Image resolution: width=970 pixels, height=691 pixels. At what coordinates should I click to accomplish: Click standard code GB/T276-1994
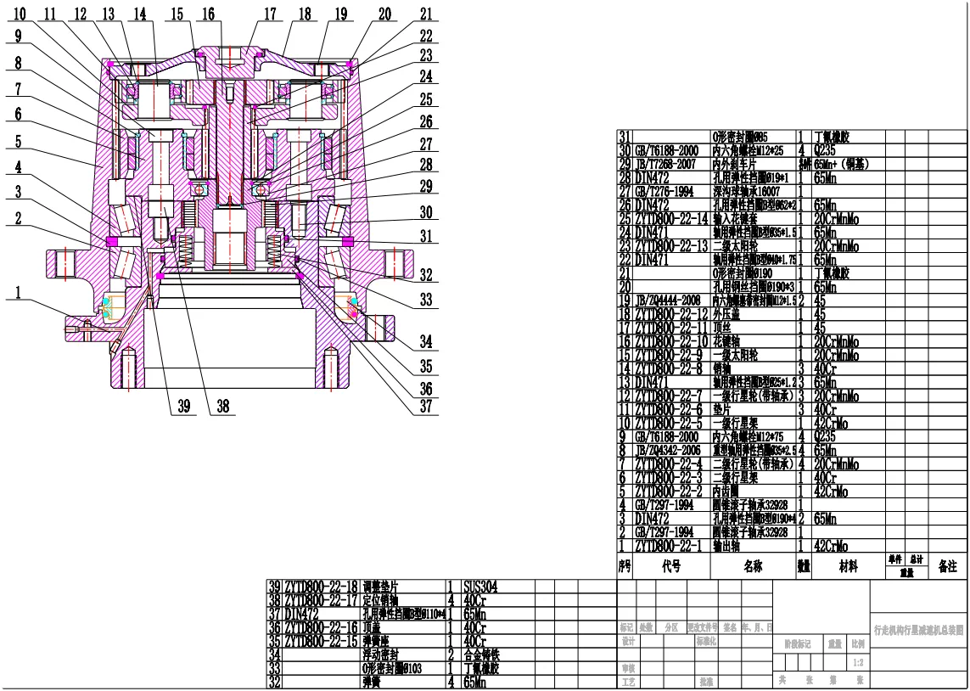665,192
